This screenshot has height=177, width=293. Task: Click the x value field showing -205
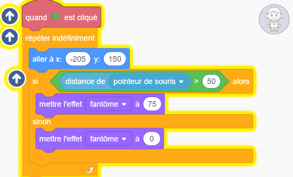(78, 59)
